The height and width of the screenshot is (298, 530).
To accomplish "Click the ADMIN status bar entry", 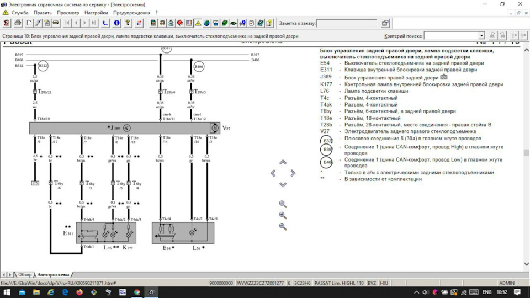I will pyautogui.click(x=506, y=283).
